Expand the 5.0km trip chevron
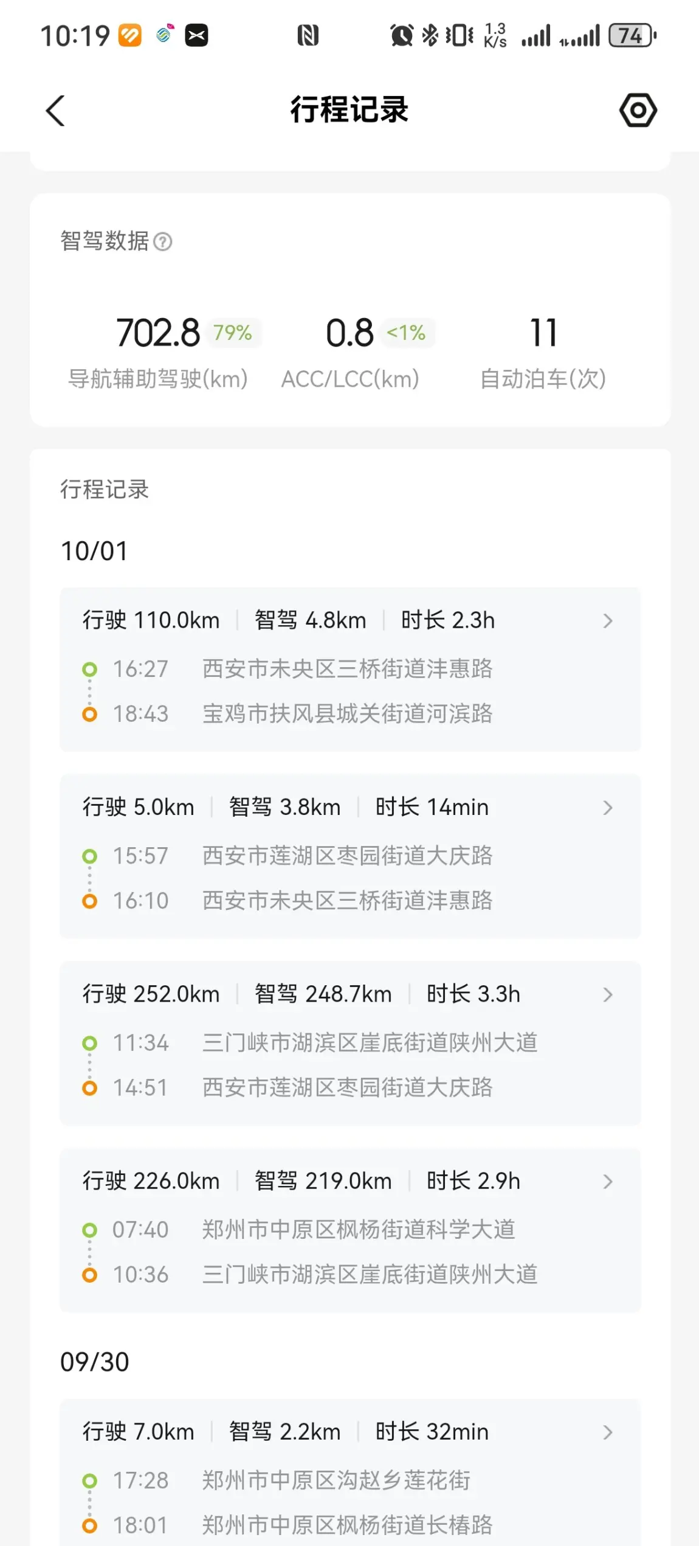This screenshot has width=699, height=1546. (607, 808)
